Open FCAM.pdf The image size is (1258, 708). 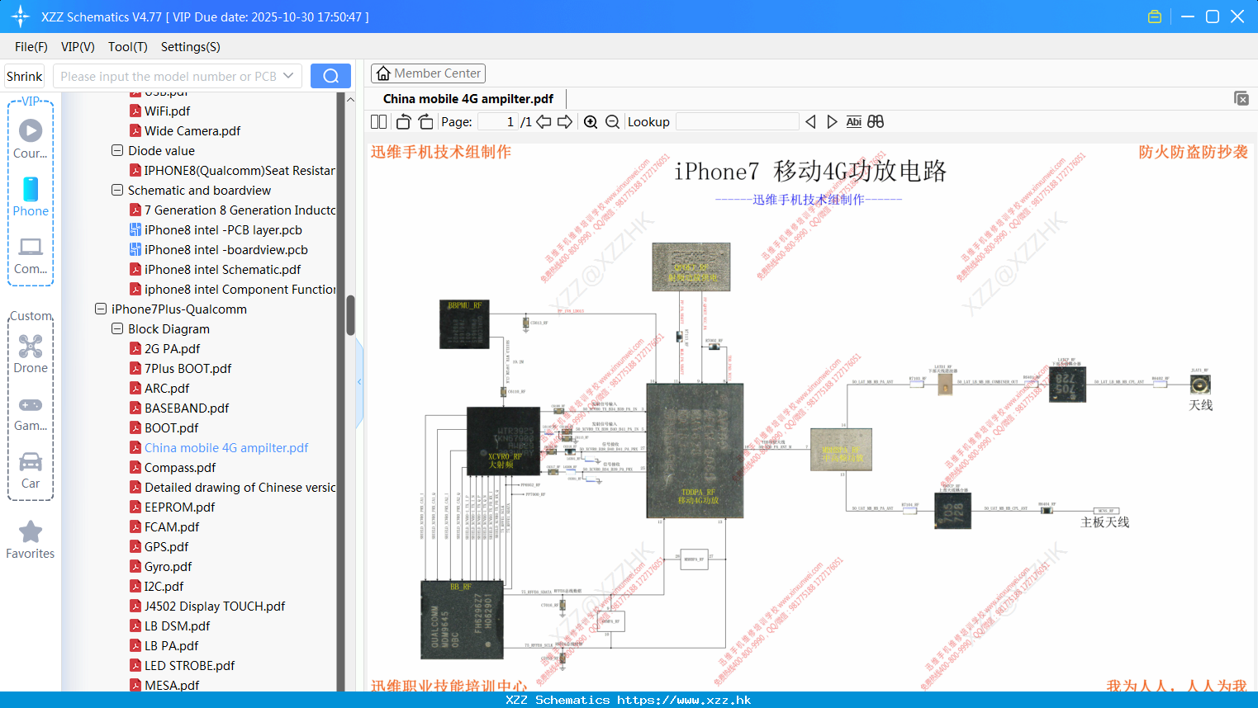click(x=172, y=526)
